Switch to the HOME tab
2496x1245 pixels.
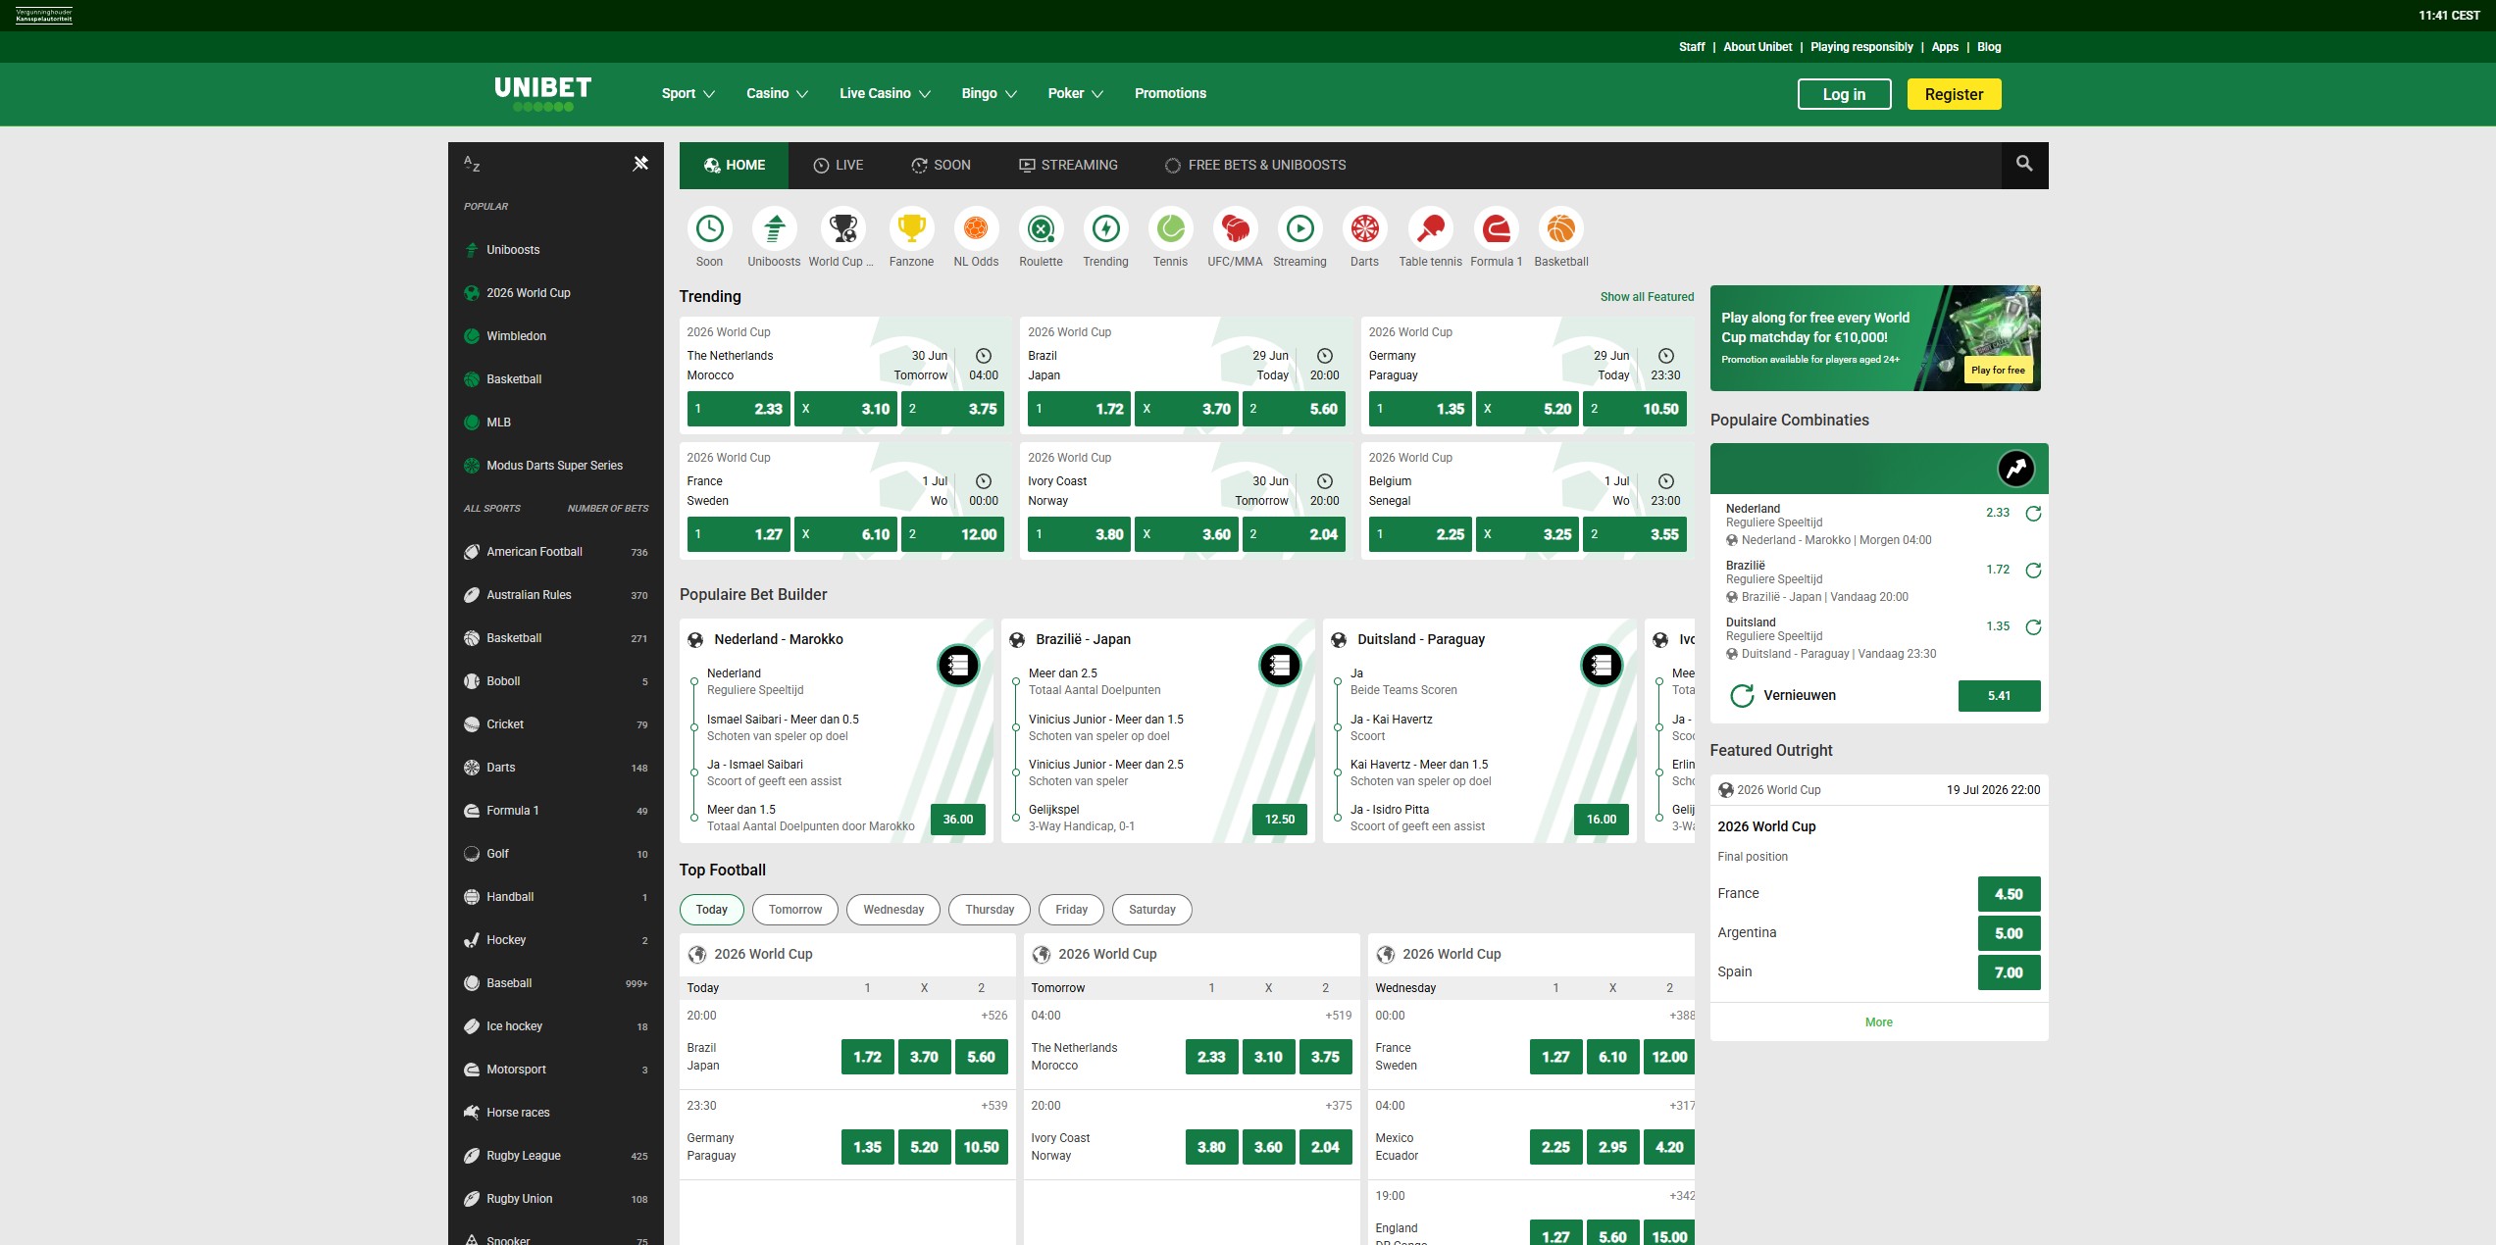(734, 165)
